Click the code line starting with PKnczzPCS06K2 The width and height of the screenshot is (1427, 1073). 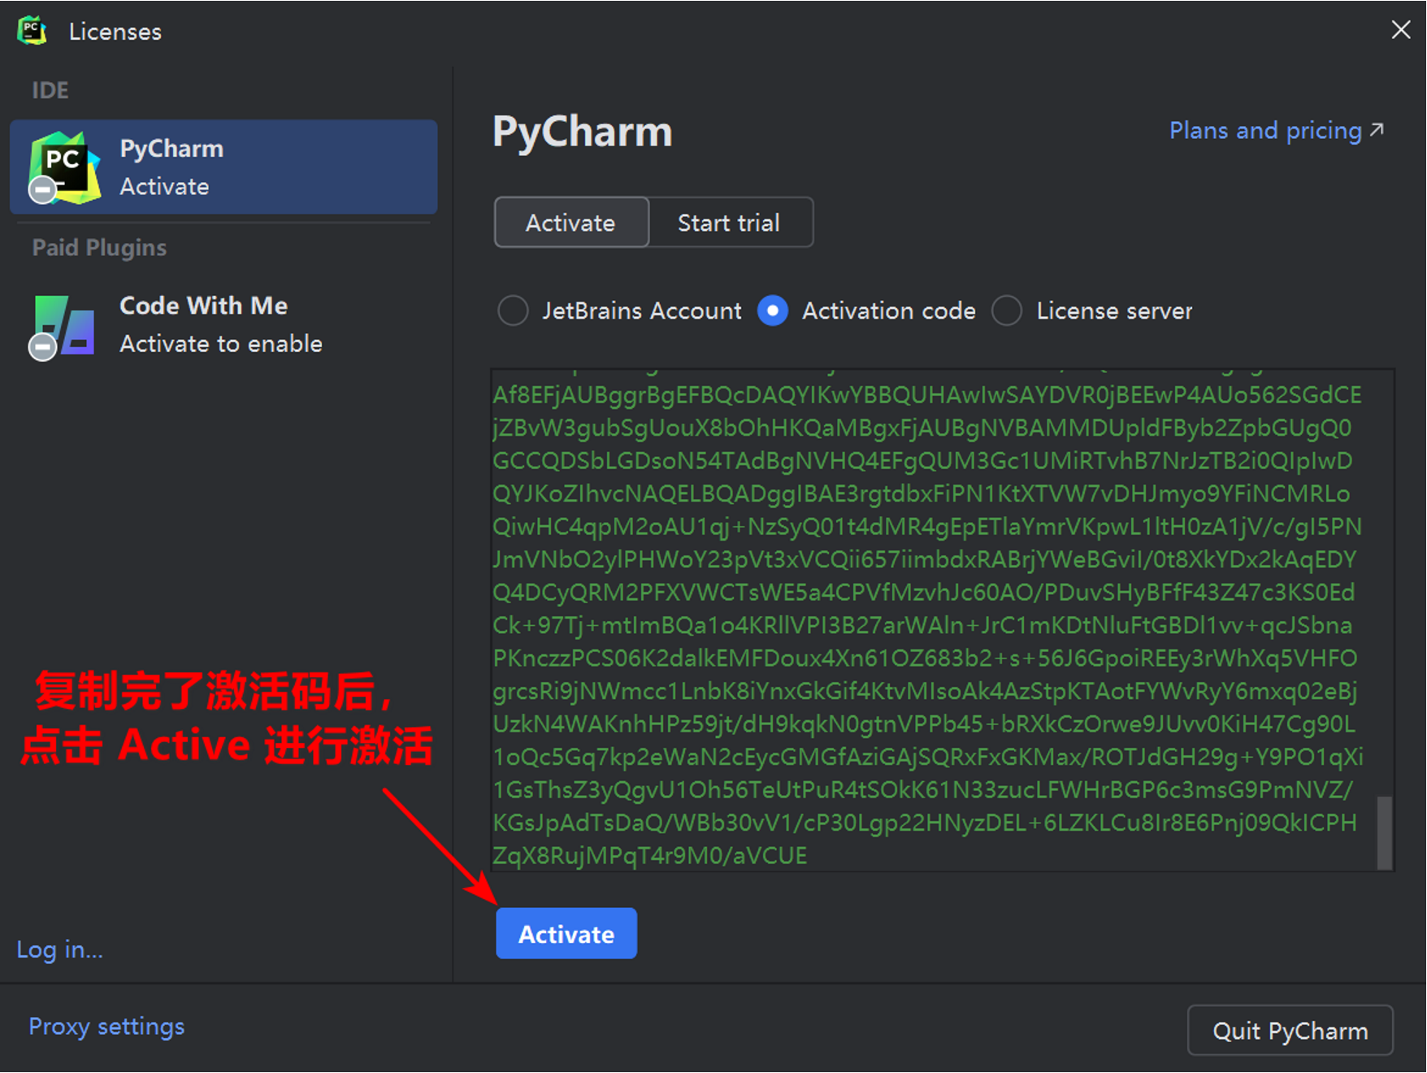tap(926, 658)
